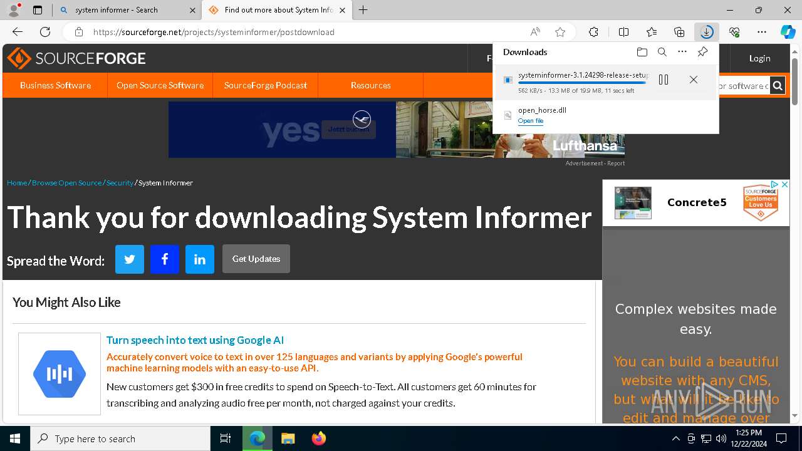Click the Login link
Viewport: 802px width, 451px height.
(x=759, y=58)
